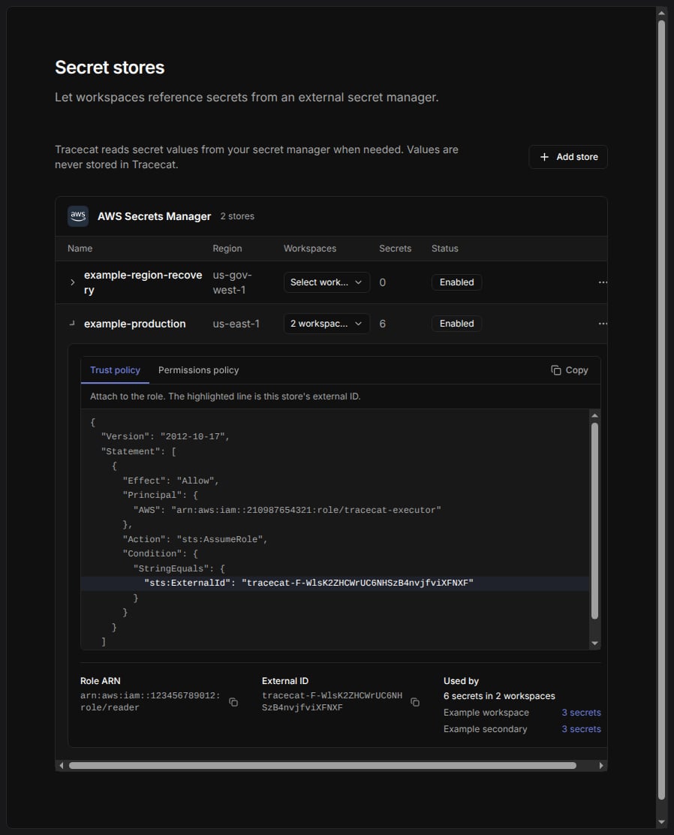This screenshot has width=674, height=835.
Task: Click the policy code scroll down arrow
Action: pyautogui.click(x=594, y=644)
